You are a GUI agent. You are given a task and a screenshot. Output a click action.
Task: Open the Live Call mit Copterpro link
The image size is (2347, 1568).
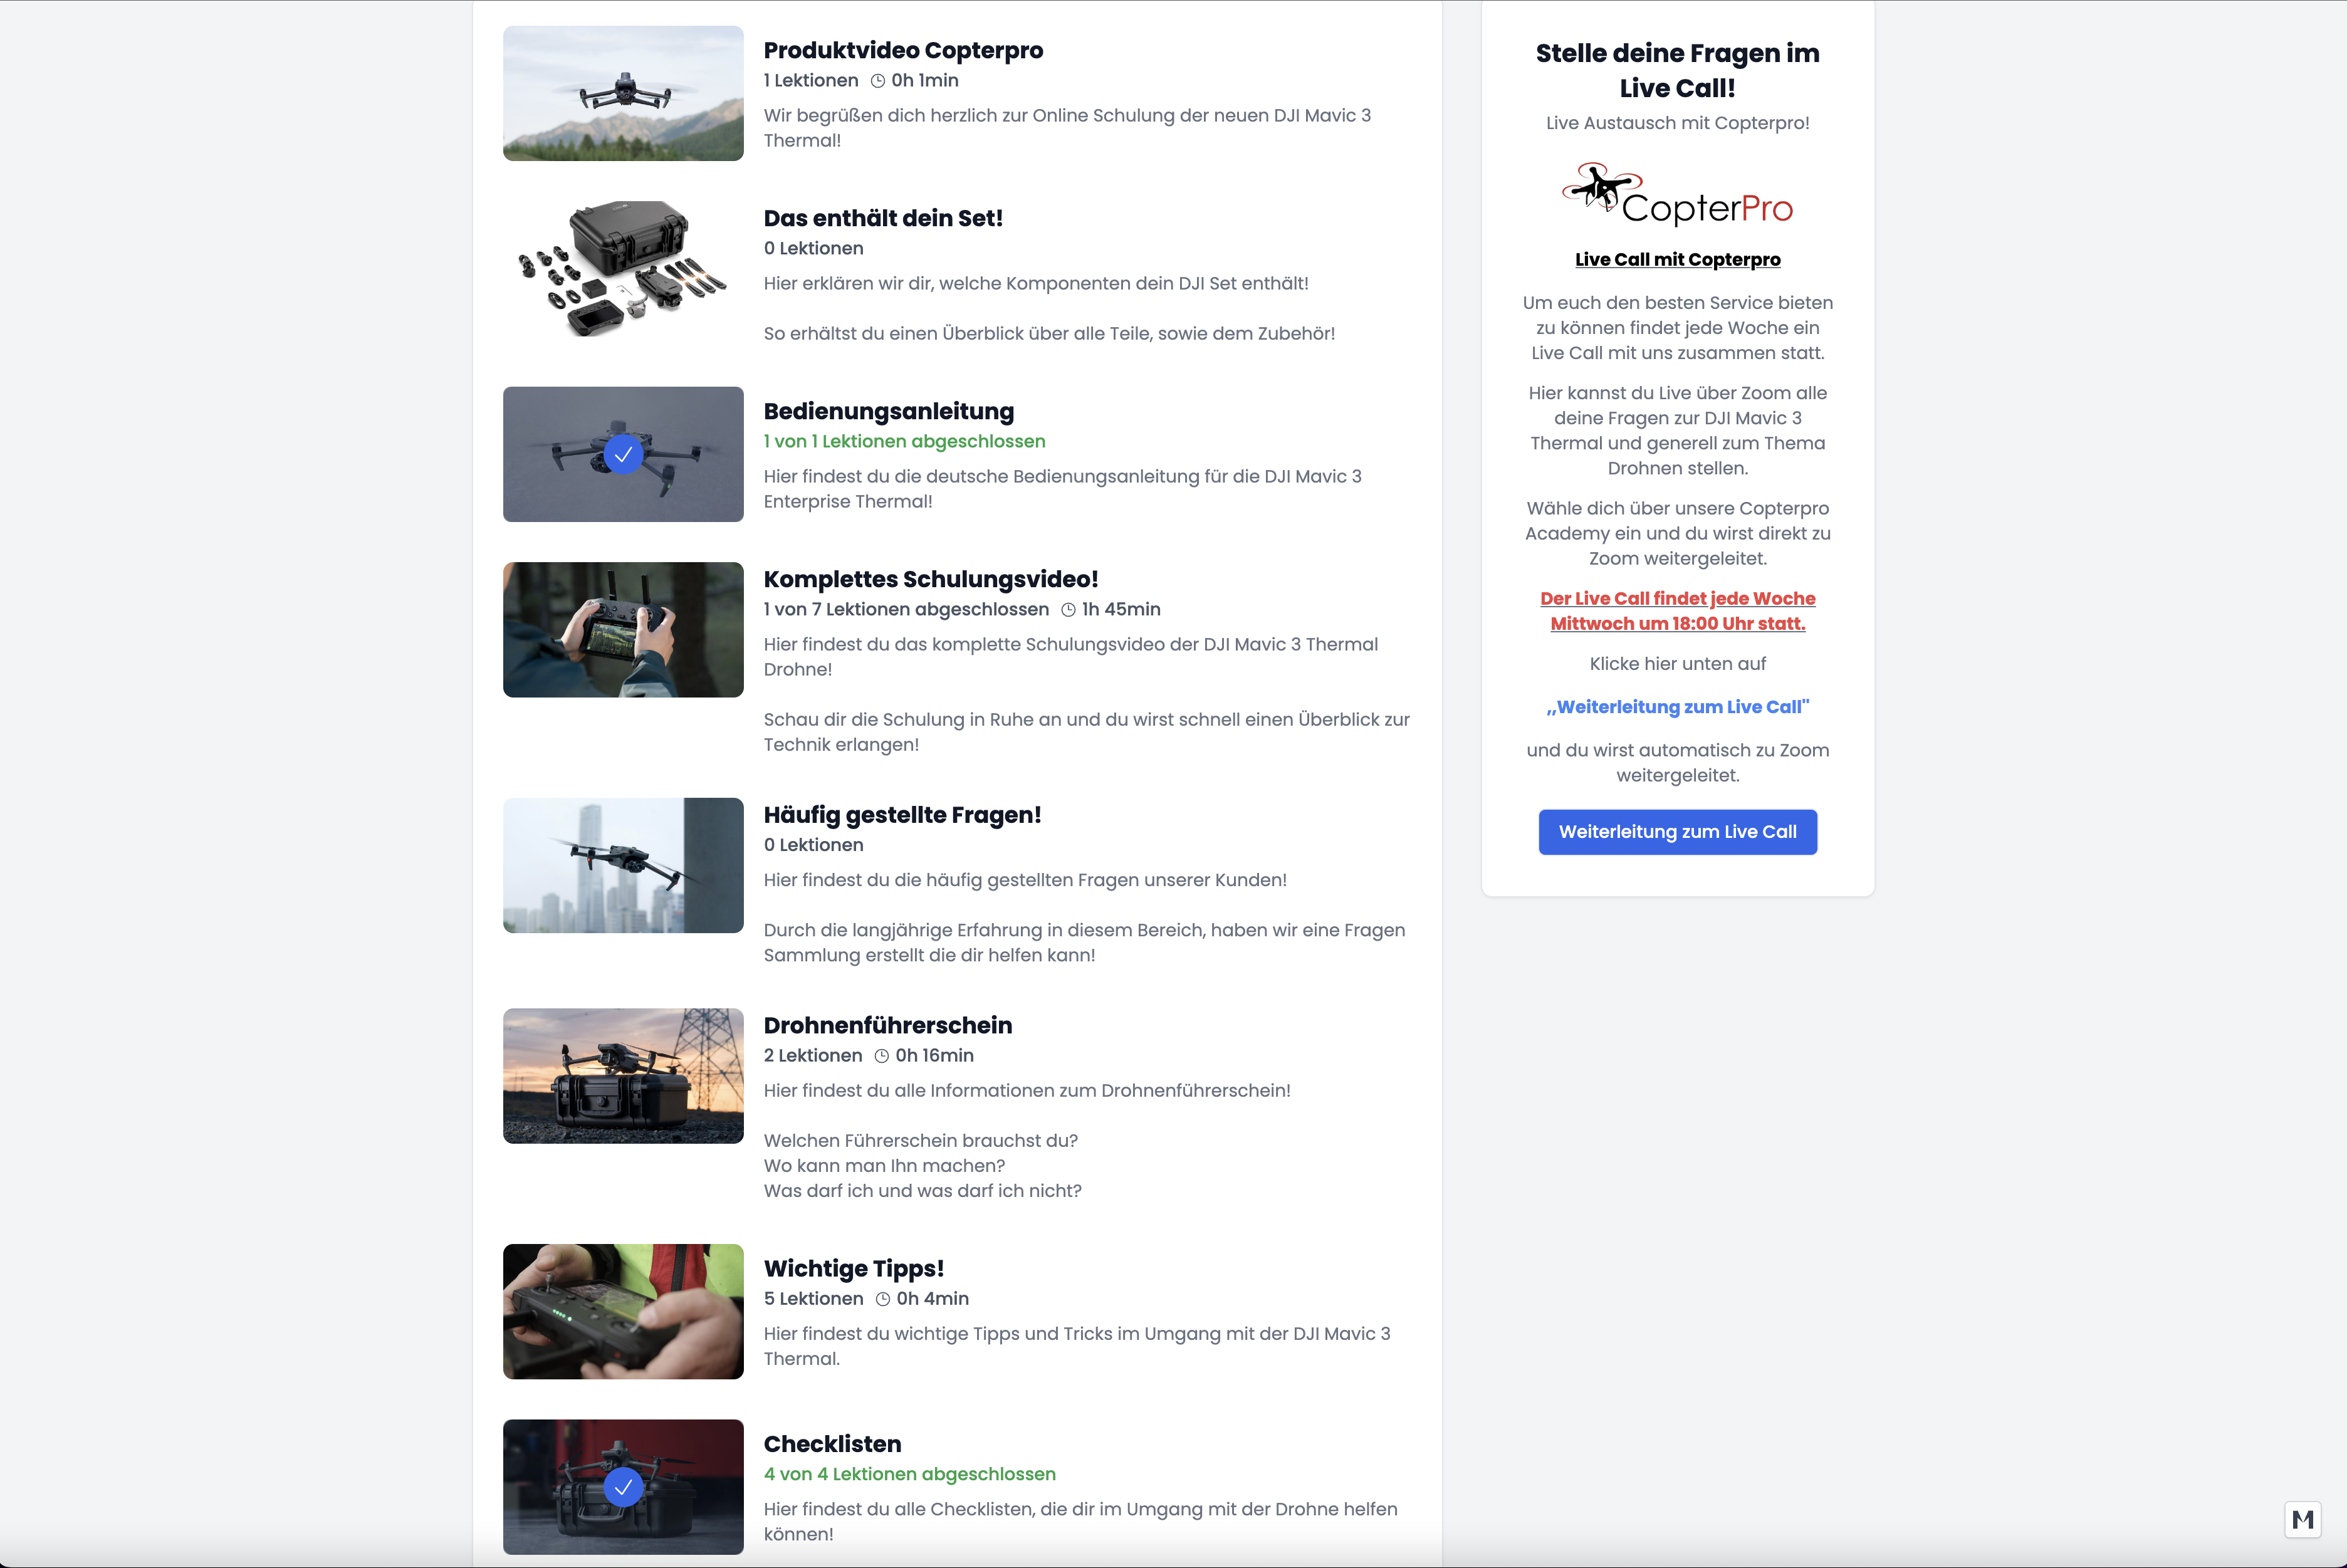[1677, 260]
